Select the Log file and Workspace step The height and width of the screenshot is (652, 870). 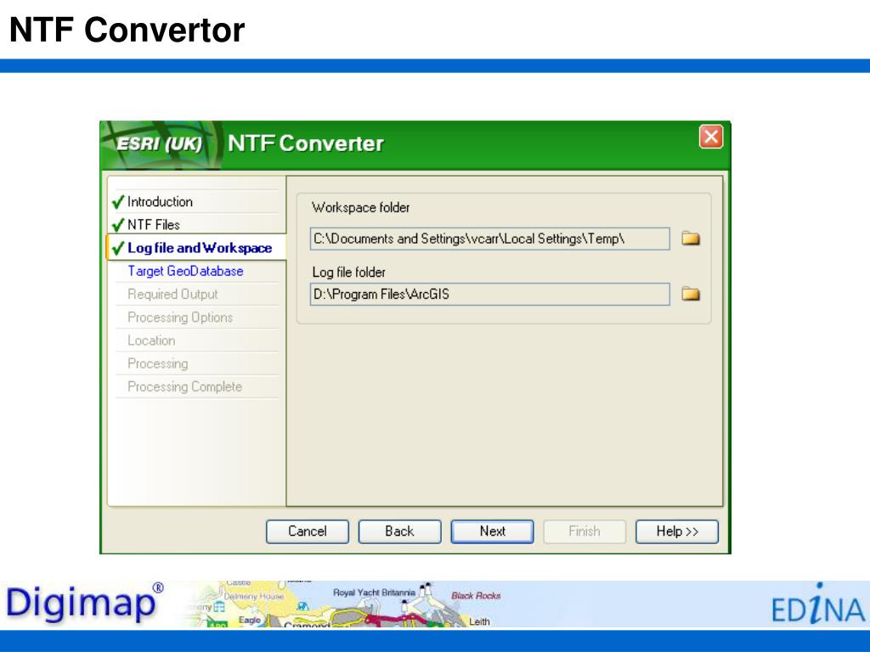tap(196, 248)
